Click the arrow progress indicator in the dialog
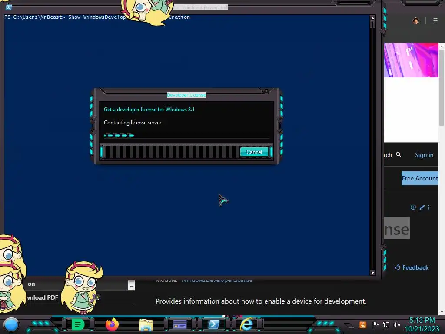Image resolution: width=445 pixels, height=334 pixels. pyautogui.click(x=119, y=136)
